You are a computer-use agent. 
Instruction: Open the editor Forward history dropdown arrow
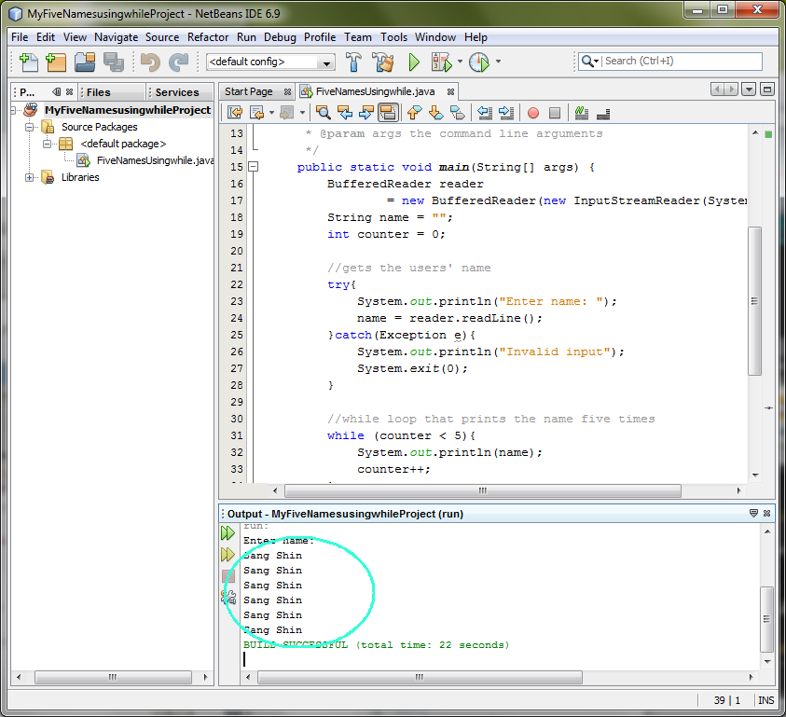pos(302,113)
